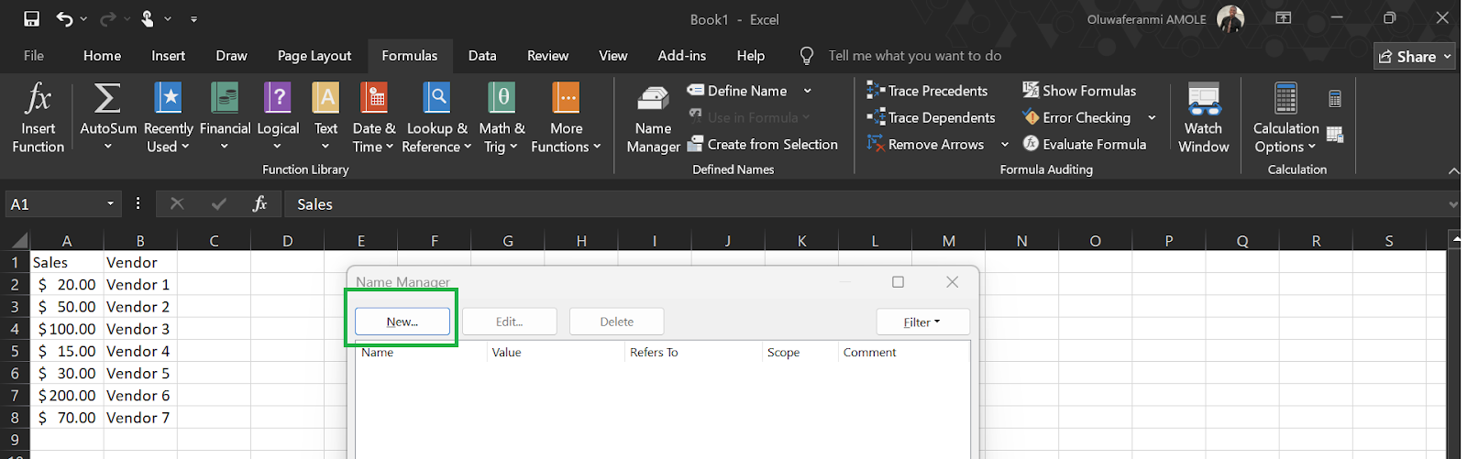The height and width of the screenshot is (459, 1467).
Task: Click the Redo arrow icon
Action: 107,18
